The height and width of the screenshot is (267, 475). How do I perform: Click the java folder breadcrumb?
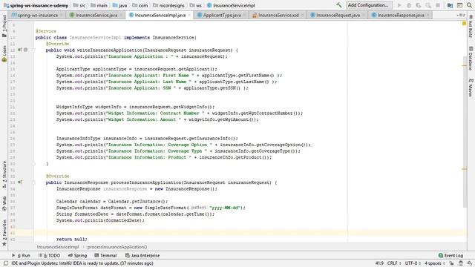(x=120, y=5)
